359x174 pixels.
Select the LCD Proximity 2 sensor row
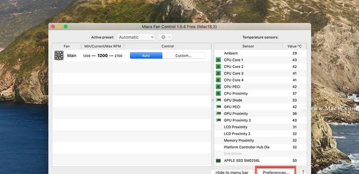tap(260, 134)
